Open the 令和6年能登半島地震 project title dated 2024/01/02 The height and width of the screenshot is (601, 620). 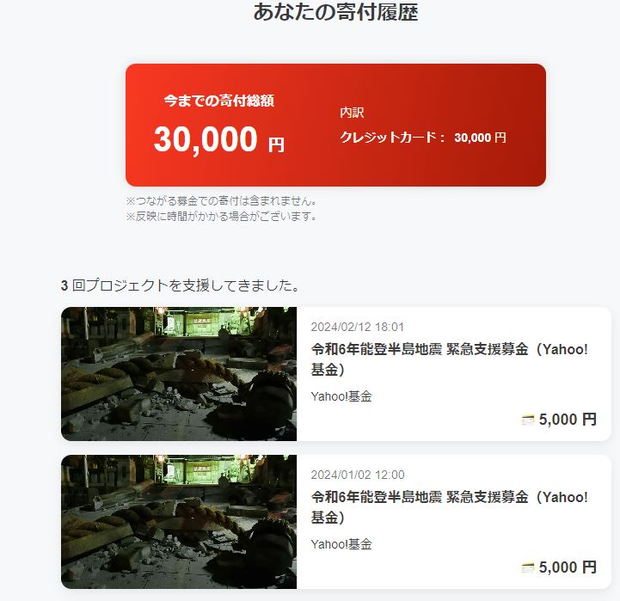point(449,507)
